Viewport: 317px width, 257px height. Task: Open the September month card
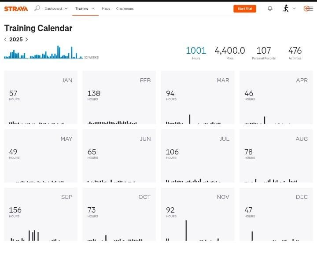(x=41, y=214)
